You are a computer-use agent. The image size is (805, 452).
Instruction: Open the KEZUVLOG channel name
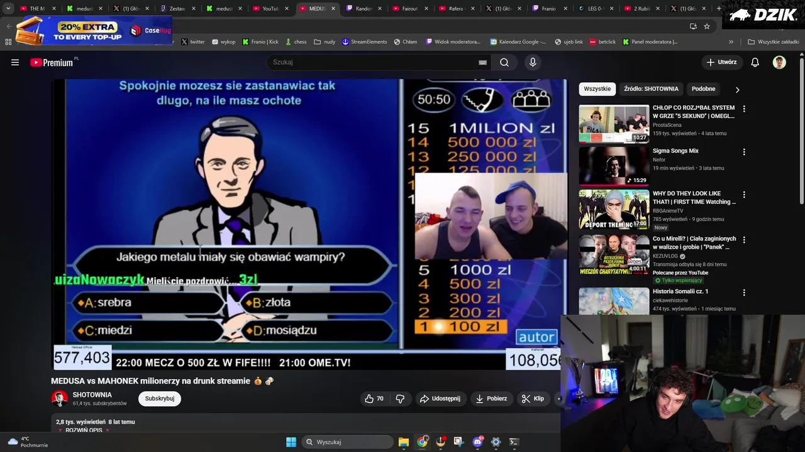click(x=665, y=256)
